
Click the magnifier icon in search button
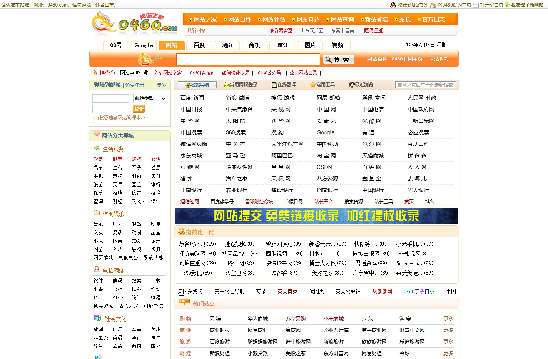[x=328, y=60]
